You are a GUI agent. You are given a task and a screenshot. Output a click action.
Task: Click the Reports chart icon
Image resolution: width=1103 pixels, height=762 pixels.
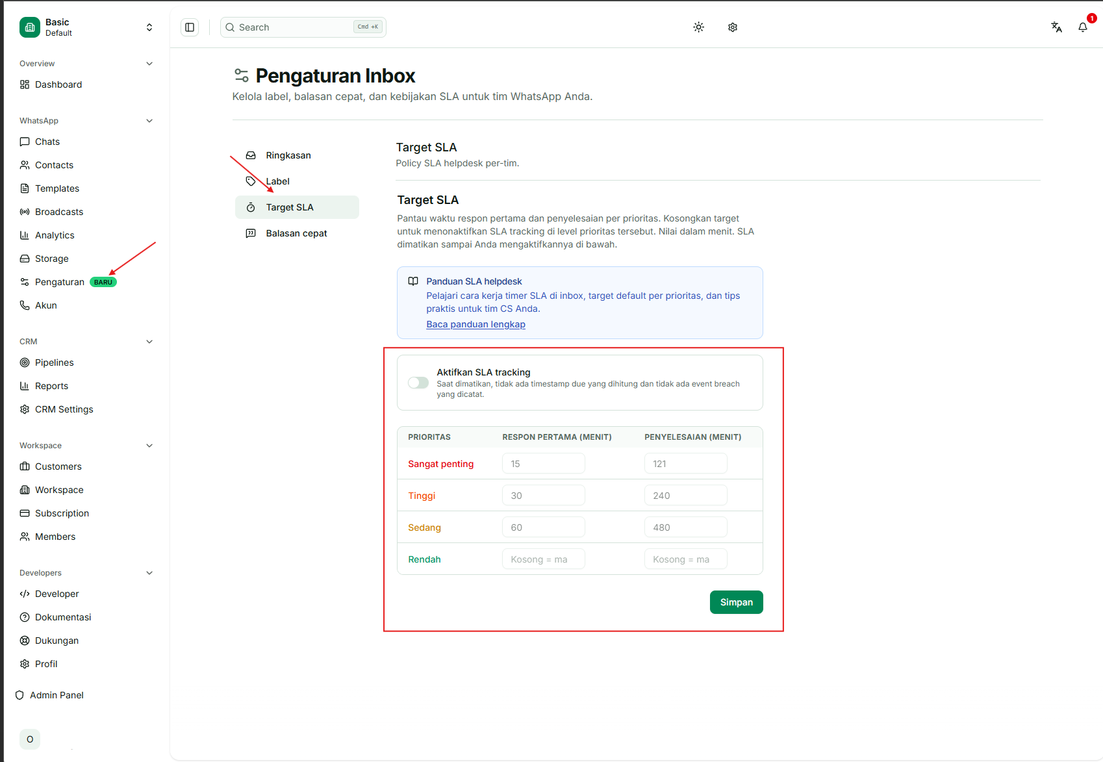[25, 386]
